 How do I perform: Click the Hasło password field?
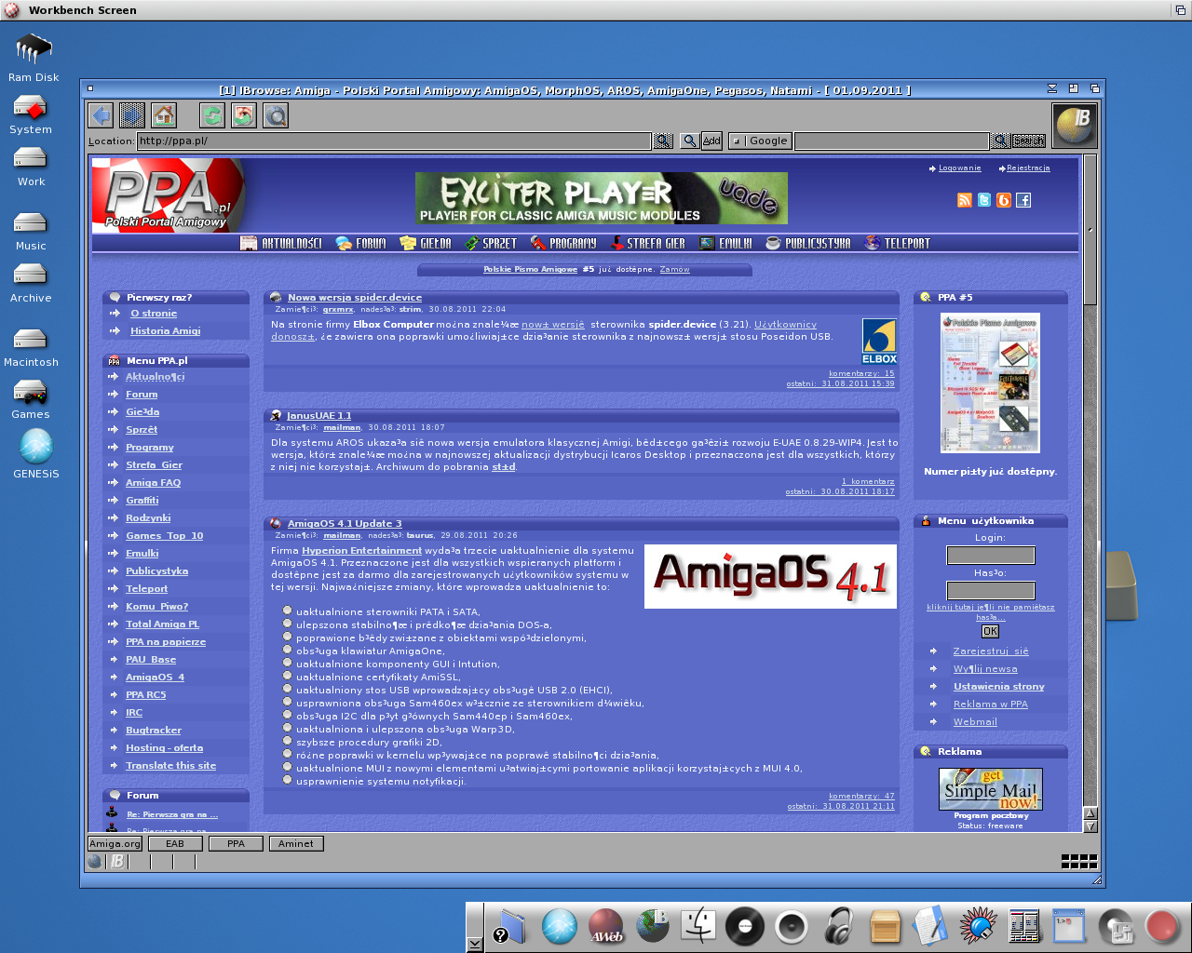pos(991,591)
